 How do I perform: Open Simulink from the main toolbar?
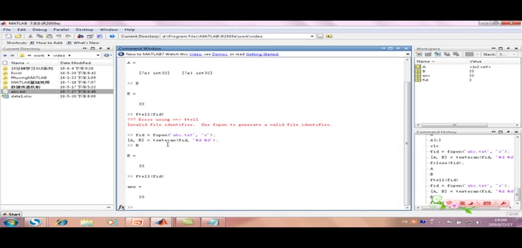click(80, 36)
